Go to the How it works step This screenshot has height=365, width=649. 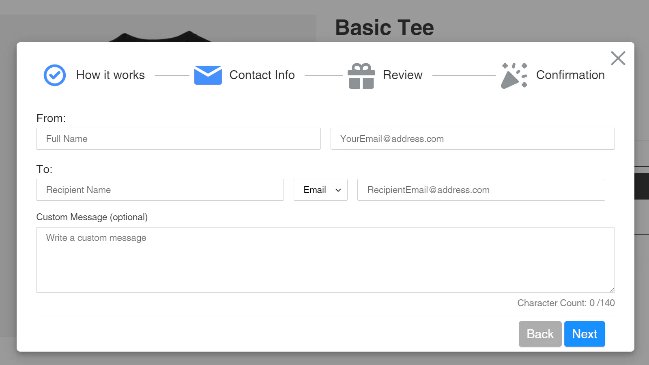click(x=110, y=75)
